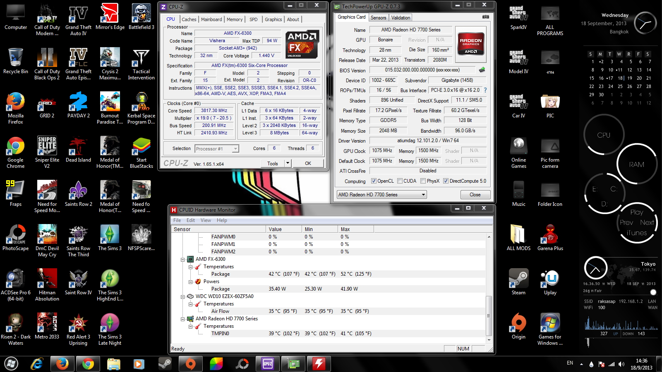Click the Sensor column header

(219, 229)
